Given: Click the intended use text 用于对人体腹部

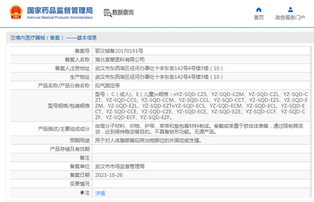Looking at the screenshot, I should [149, 141].
